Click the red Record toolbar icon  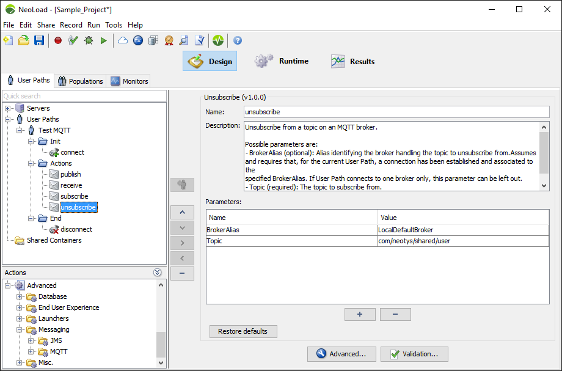pyautogui.click(x=58, y=40)
